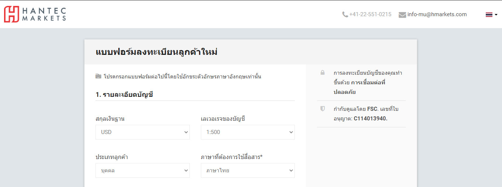Click the padlock icon for secure connection
The height and width of the screenshot is (187, 502).
(323, 73)
